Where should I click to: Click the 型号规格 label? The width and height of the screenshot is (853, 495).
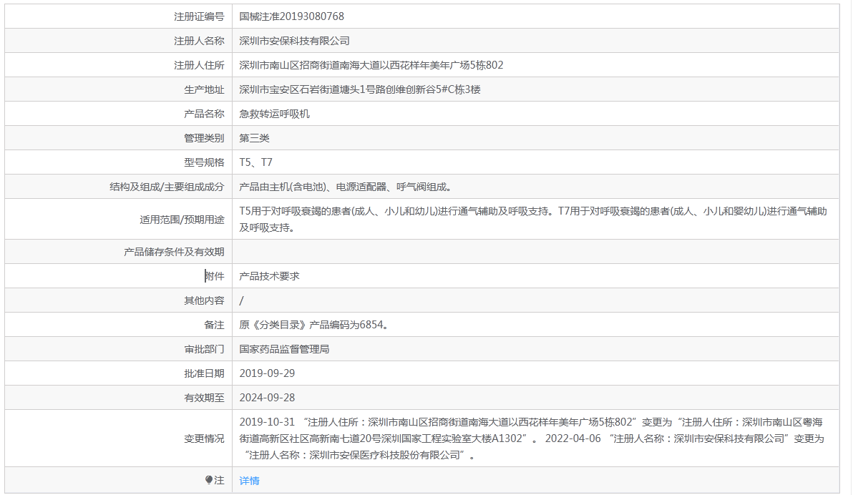(204, 162)
